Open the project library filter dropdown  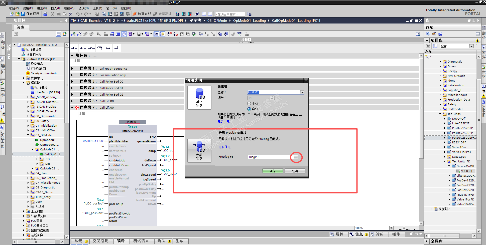[471, 46]
